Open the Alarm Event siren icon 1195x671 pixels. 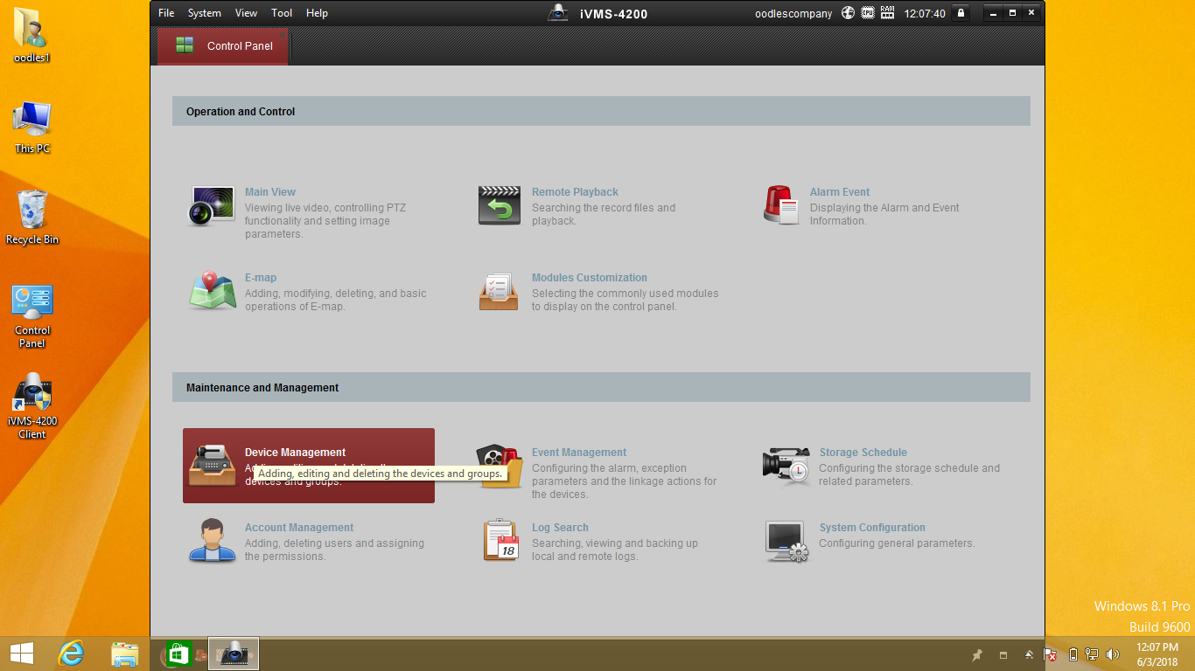(x=780, y=205)
